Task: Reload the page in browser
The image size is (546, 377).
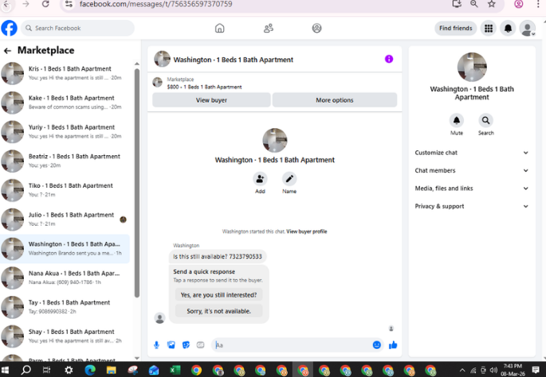Action: 45,4
